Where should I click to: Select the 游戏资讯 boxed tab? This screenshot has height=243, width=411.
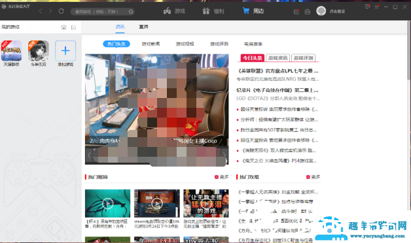pyautogui.click(x=277, y=57)
